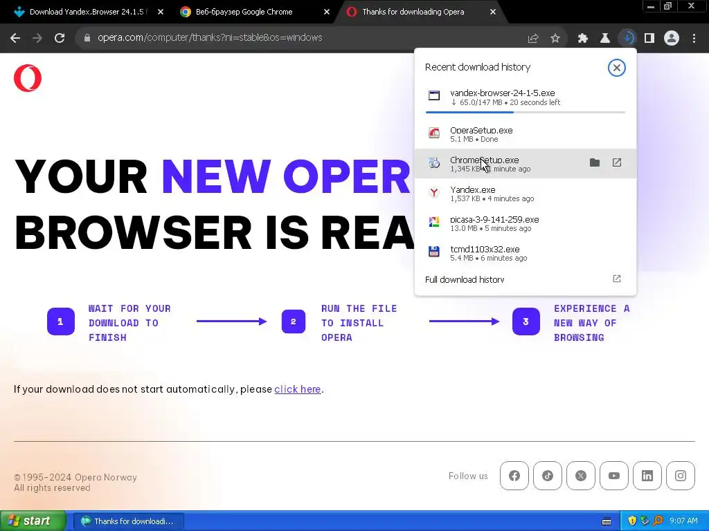This screenshot has height=531, width=709.
Task: Share this page from the address bar
Action: [x=533, y=39]
